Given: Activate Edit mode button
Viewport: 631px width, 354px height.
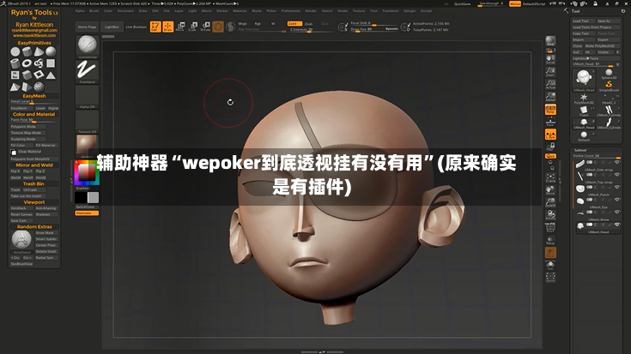Looking at the screenshot, I should tap(155, 27).
